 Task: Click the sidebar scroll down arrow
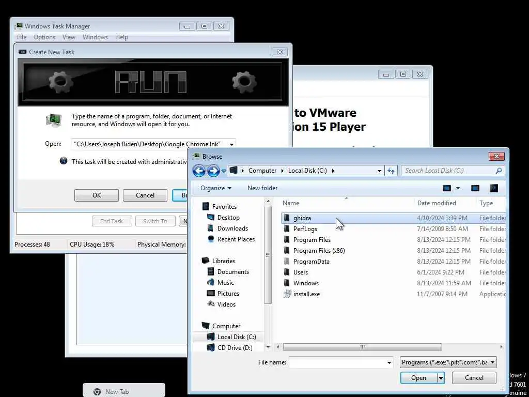[x=268, y=347]
